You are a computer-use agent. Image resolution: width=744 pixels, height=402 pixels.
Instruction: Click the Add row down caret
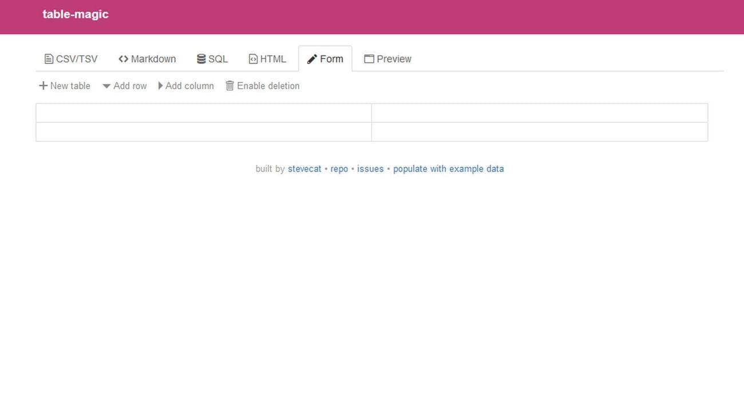pos(106,86)
